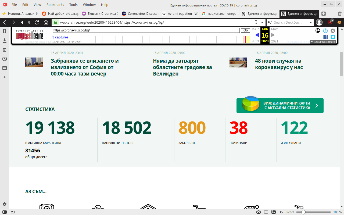Image resolution: width=344 pixels, height=215 pixels.
Task: Open article Забранява се влизането в София
Action: [85, 67]
